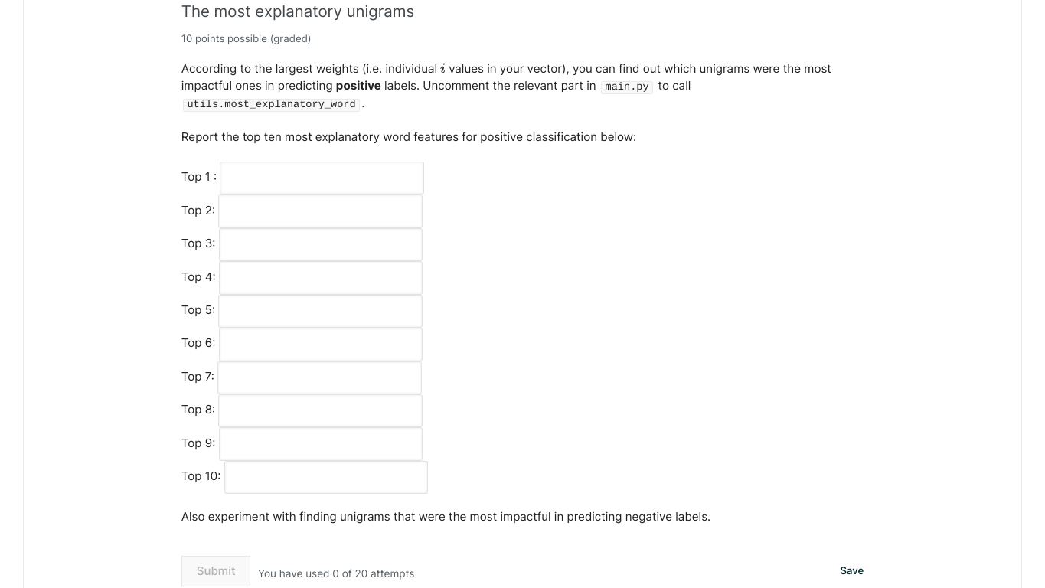Click the Report top ten instruction line
This screenshot has width=1045, height=588.
click(x=408, y=137)
